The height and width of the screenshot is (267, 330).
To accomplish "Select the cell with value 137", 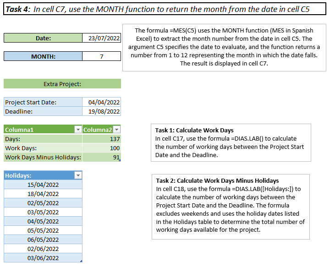I will pos(101,139).
